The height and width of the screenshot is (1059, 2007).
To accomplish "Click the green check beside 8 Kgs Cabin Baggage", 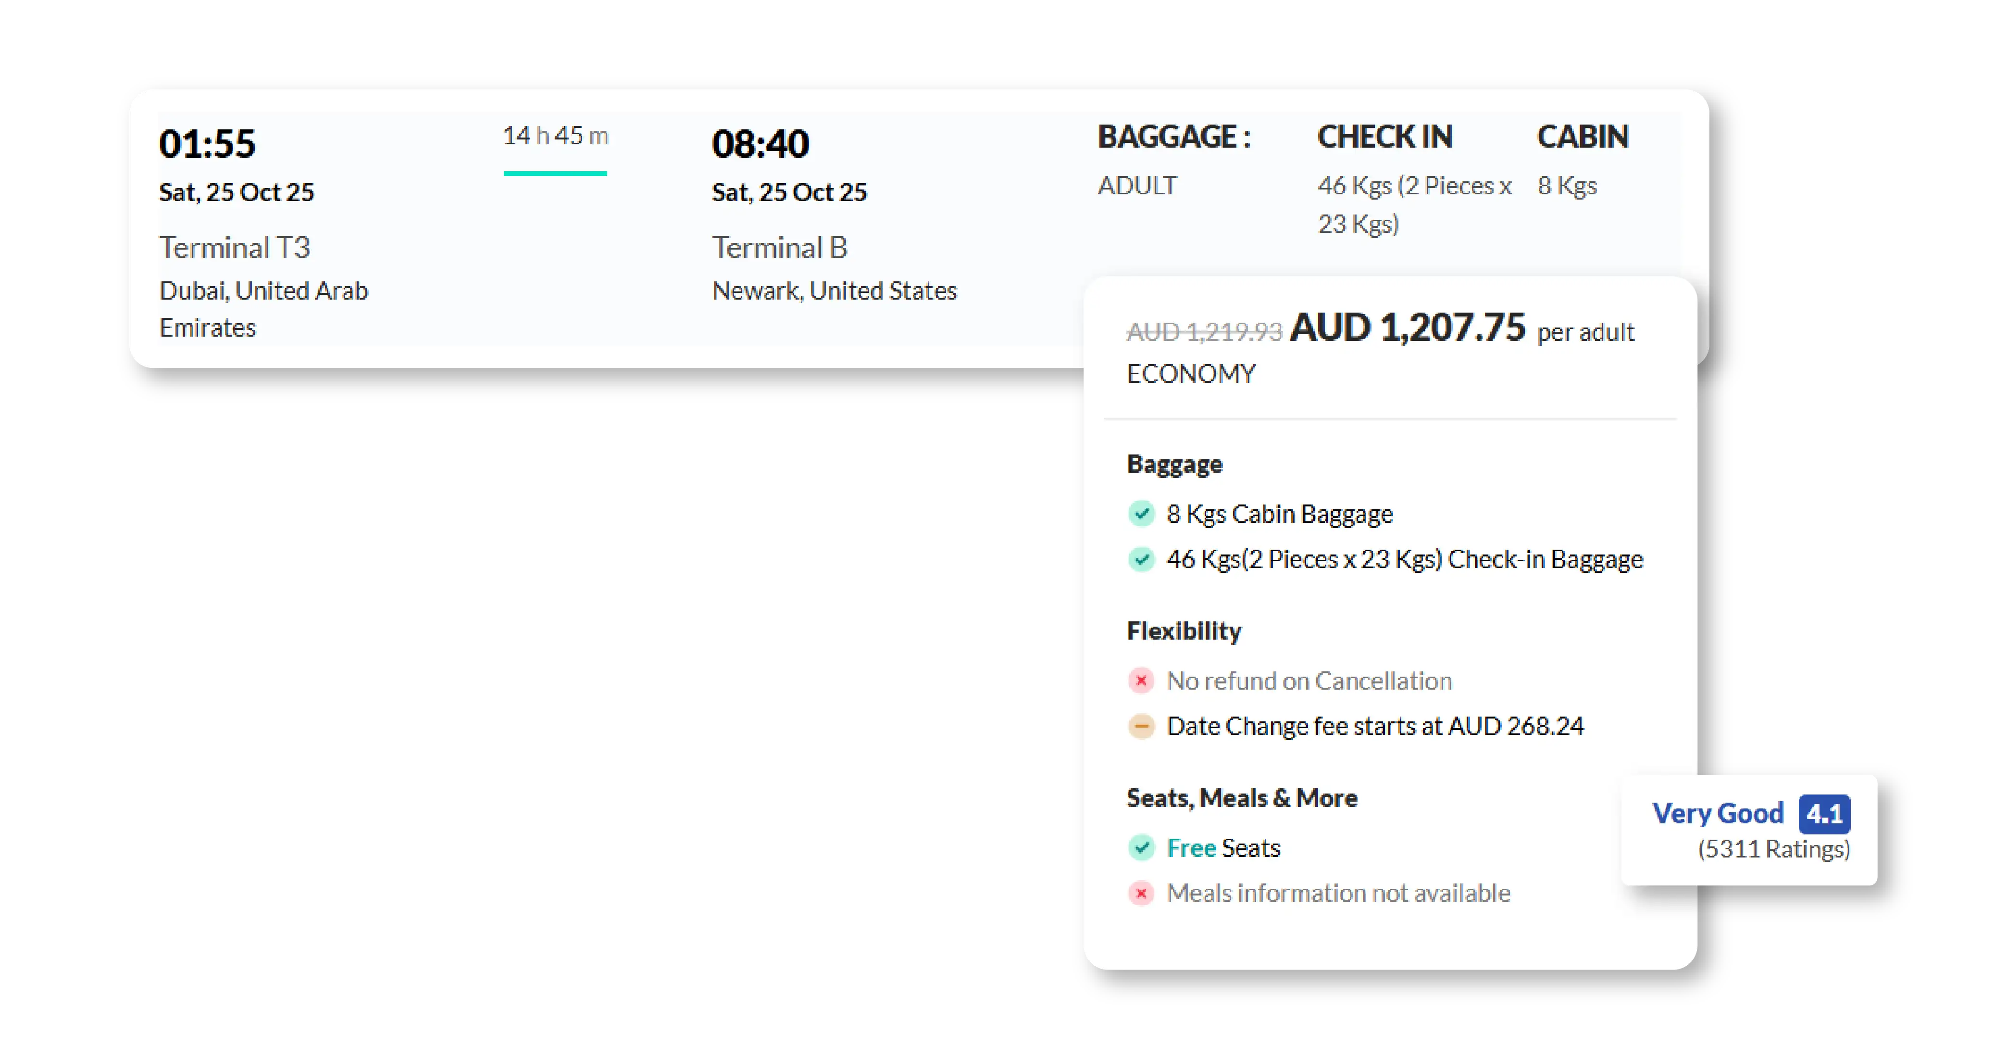I will [x=1141, y=514].
